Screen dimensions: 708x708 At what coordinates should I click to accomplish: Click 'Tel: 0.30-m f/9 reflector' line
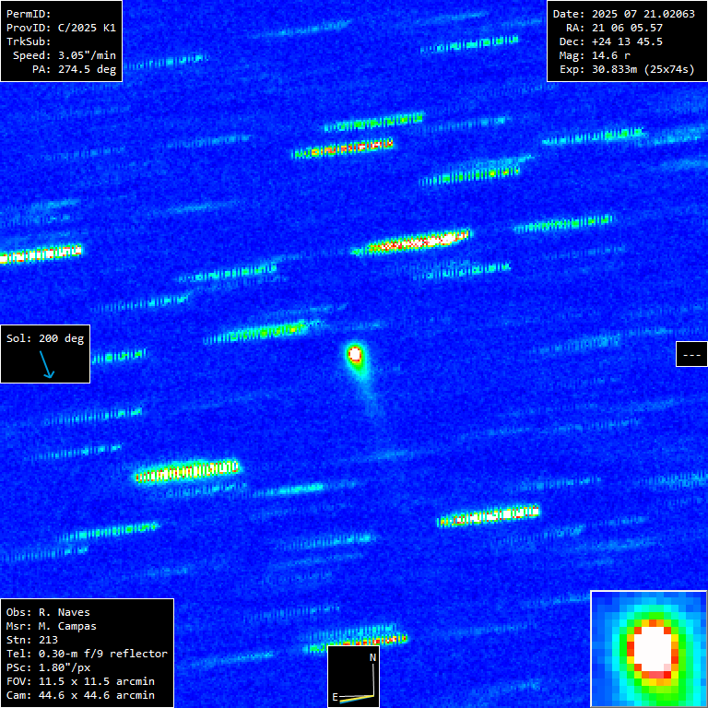87,654
